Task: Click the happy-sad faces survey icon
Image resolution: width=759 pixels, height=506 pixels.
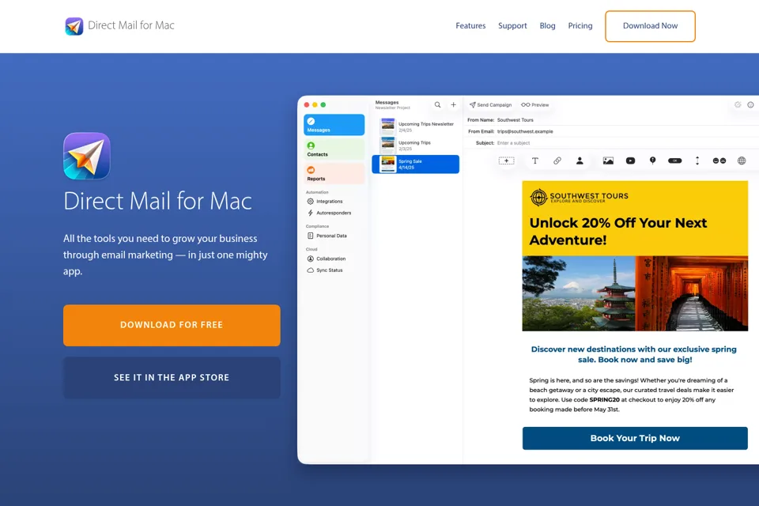Action: point(719,160)
